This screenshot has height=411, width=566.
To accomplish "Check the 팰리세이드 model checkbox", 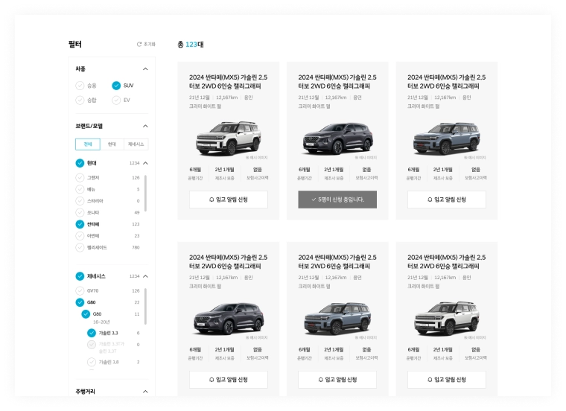I will [x=80, y=247].
